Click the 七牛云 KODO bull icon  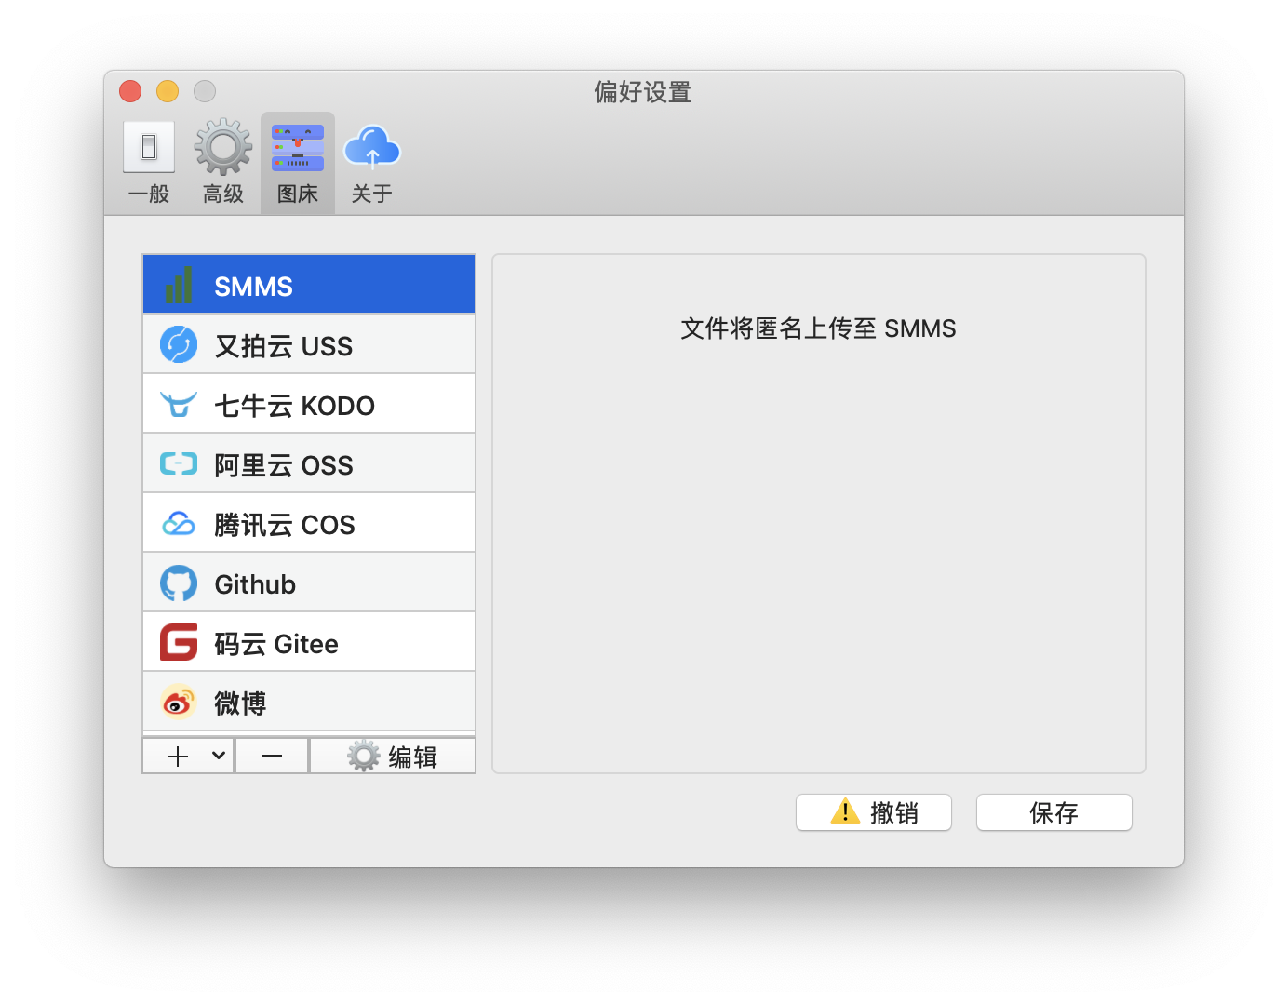pos(179,404)
